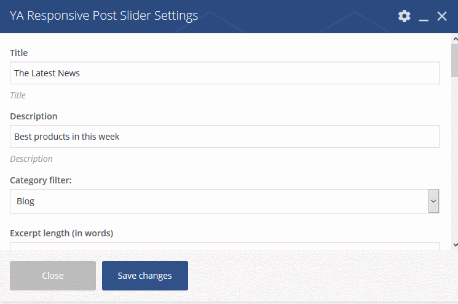Click the scrollbar up arrow
The image size is (458, 304).
(455, 39)
